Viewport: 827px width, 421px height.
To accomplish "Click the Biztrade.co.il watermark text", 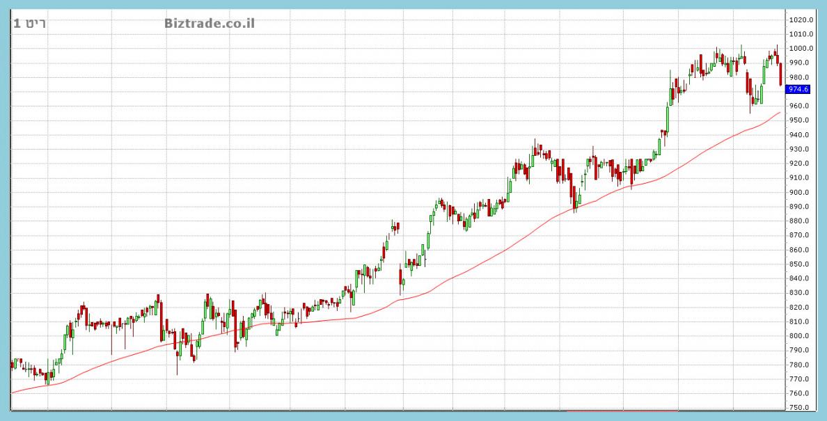I will [x=210, y=24].
